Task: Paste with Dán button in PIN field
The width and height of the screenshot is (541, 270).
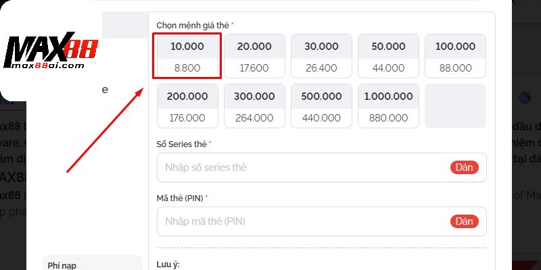Action: coord(464,221)
